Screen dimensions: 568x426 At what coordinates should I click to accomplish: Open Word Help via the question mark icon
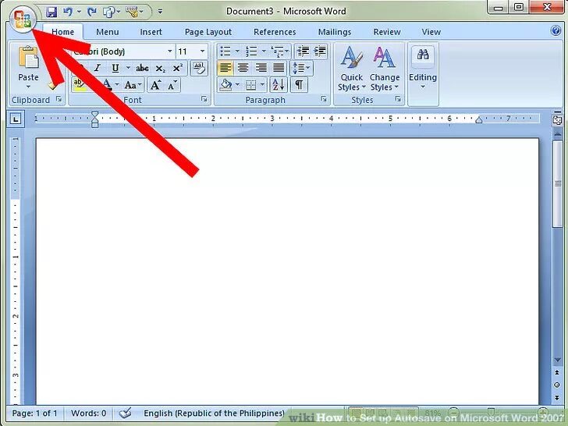pyautogui.click(x=556, y=30)
